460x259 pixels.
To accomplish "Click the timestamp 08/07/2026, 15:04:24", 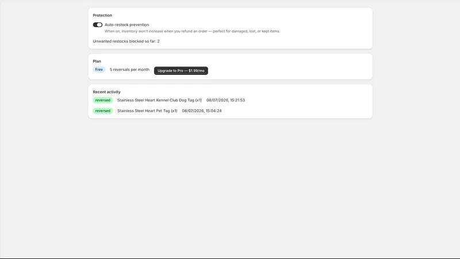I will (202, 111).
